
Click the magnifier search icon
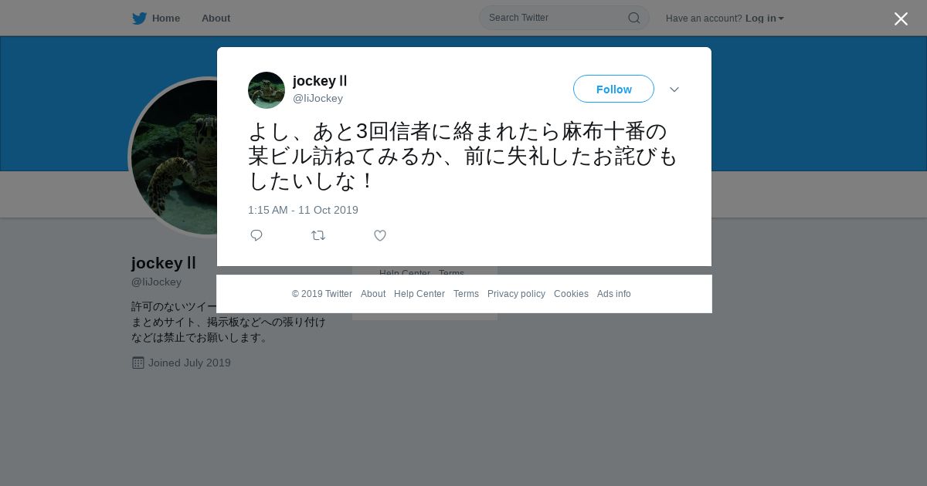[633, 18]
